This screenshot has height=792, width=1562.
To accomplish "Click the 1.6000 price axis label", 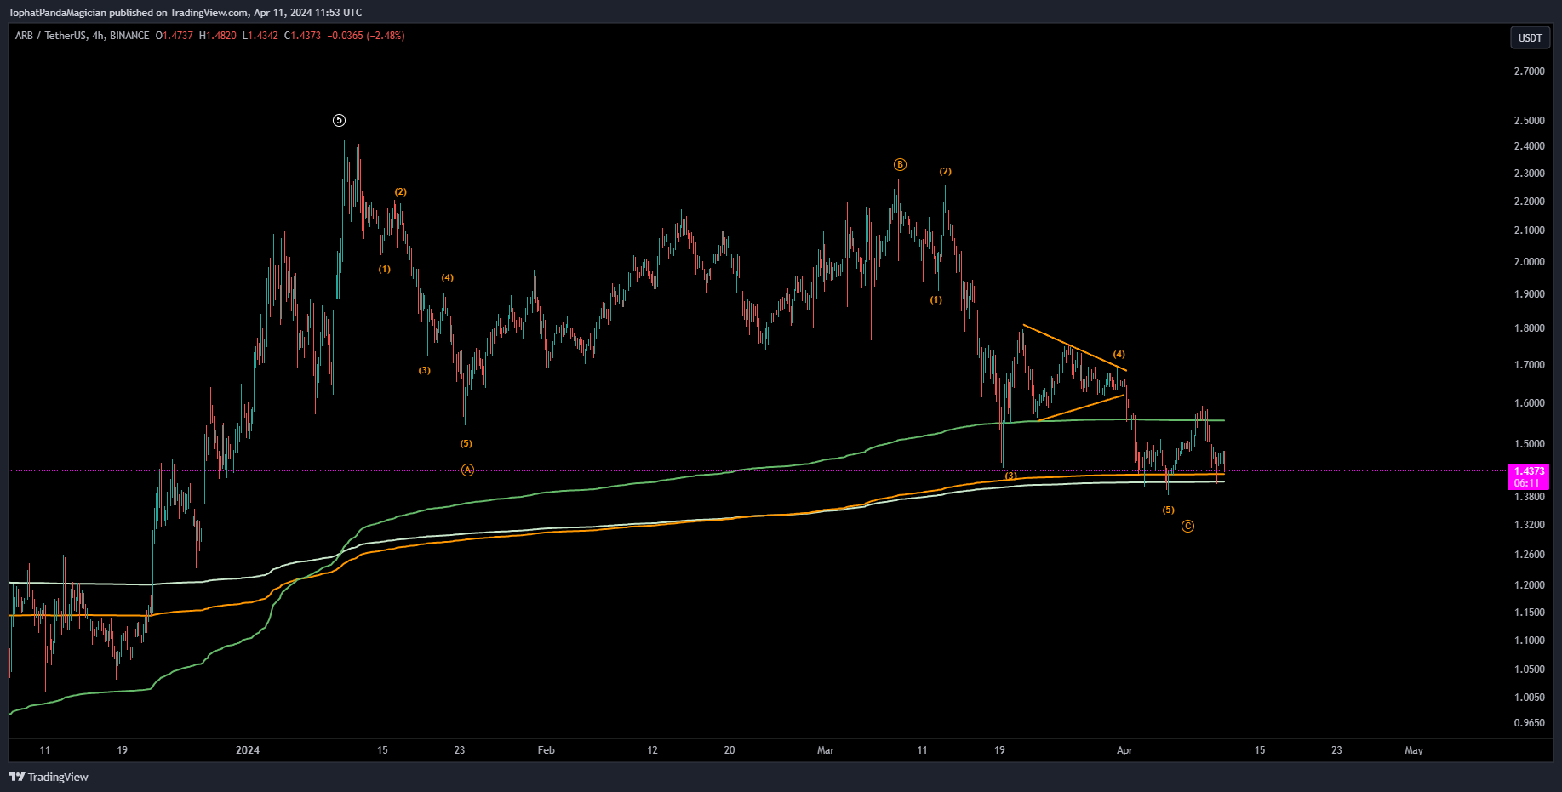I will tap(1529, 403).
